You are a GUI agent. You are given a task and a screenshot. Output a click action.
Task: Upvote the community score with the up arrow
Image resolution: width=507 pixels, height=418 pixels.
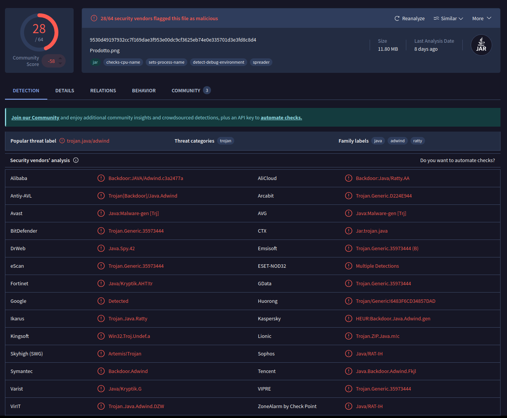[60, 58]
